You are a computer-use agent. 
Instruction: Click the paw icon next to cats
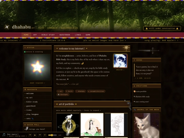[33, 119]
